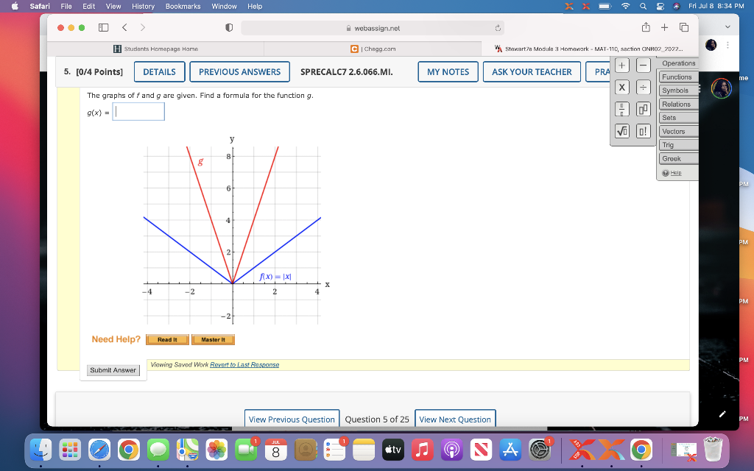Open Messages from the dock
The width and height of the screenshot is (754, 471).
(158, 450)
